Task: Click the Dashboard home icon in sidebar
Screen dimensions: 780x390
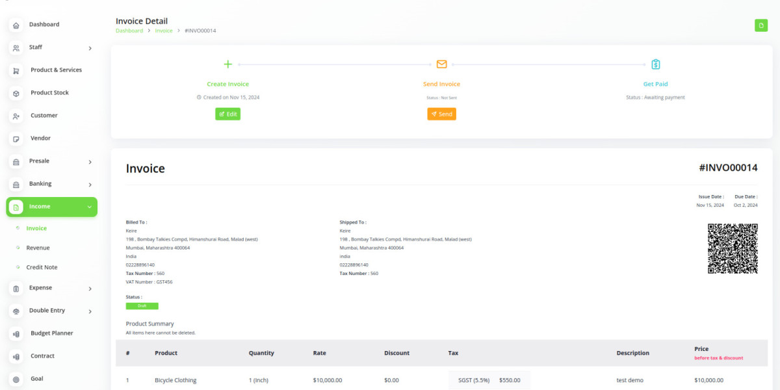Action: [16, 25]
